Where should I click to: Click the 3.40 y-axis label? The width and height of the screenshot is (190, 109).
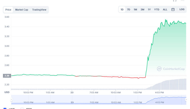7,27
